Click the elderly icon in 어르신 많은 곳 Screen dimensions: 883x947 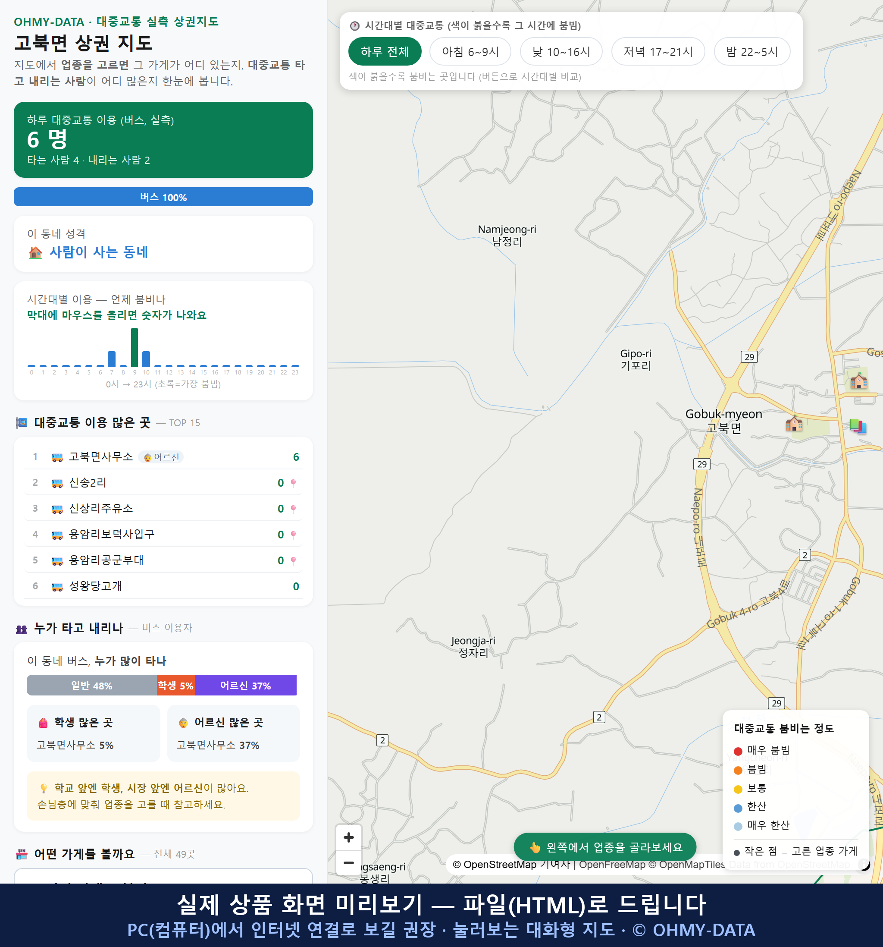point(183,723)
